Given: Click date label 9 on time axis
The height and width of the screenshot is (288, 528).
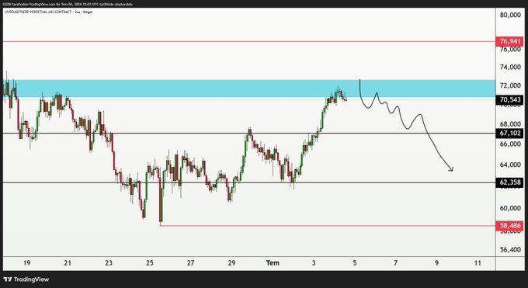Looking at the screenshot, I should point(436,263).
